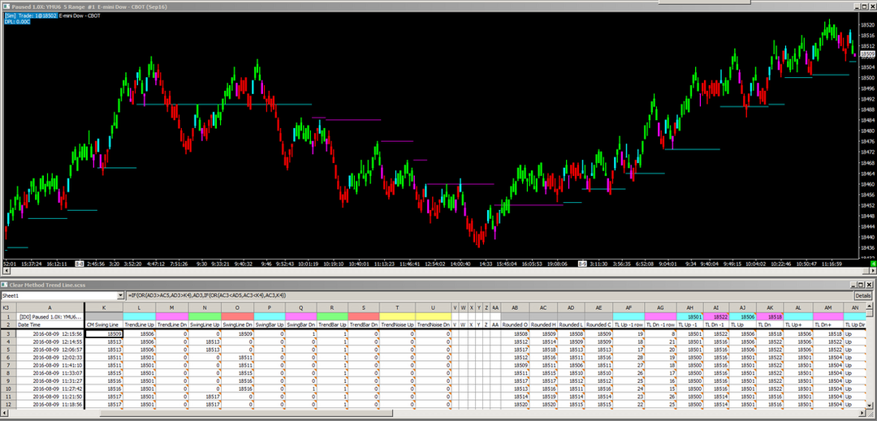Click the Details button
877x421 pixels.
click(862, 297)
